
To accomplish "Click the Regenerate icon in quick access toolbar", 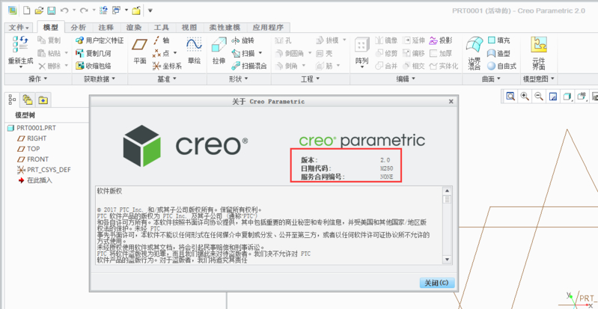I will (x=103, y=10).
